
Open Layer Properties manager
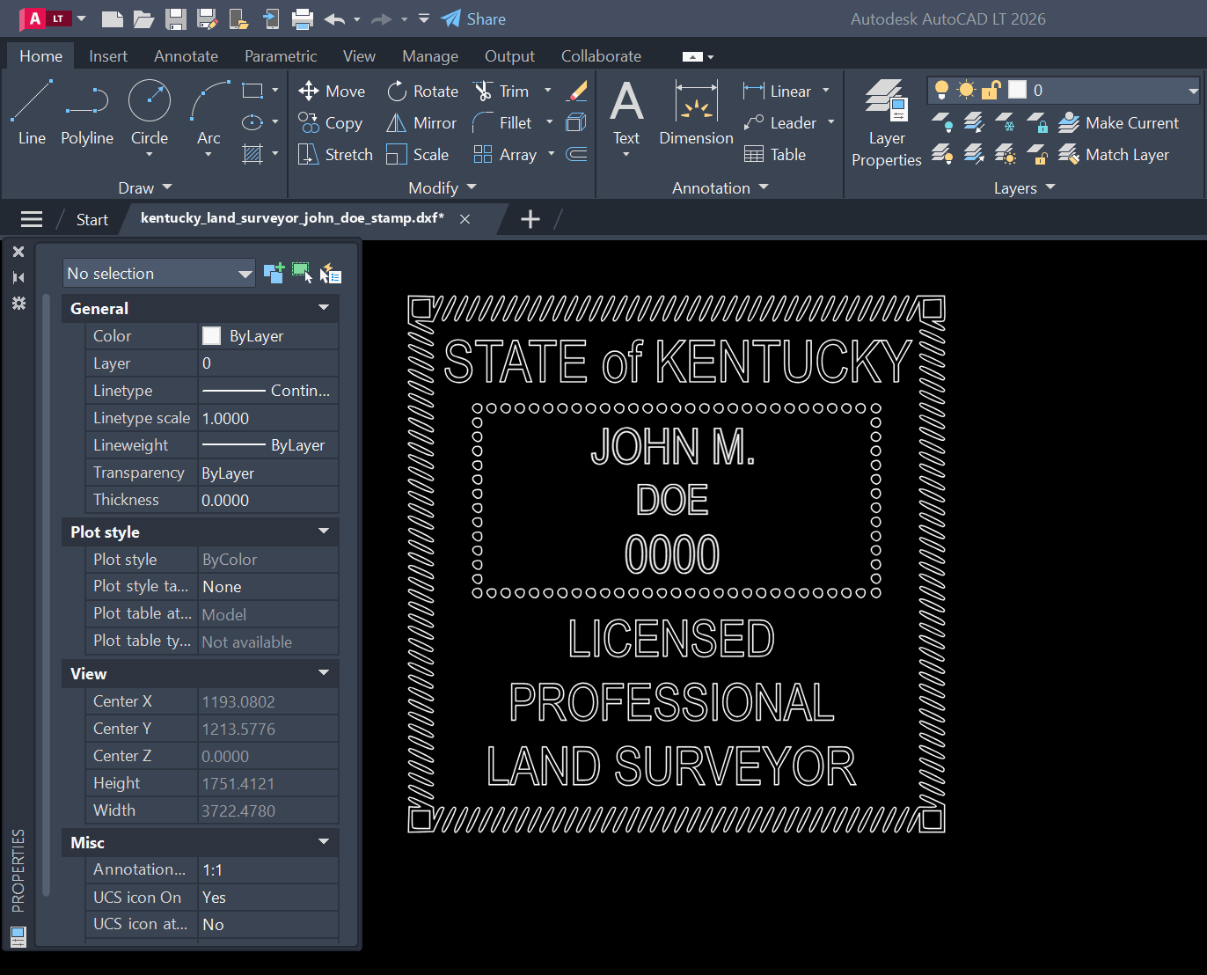coord(887,123)
